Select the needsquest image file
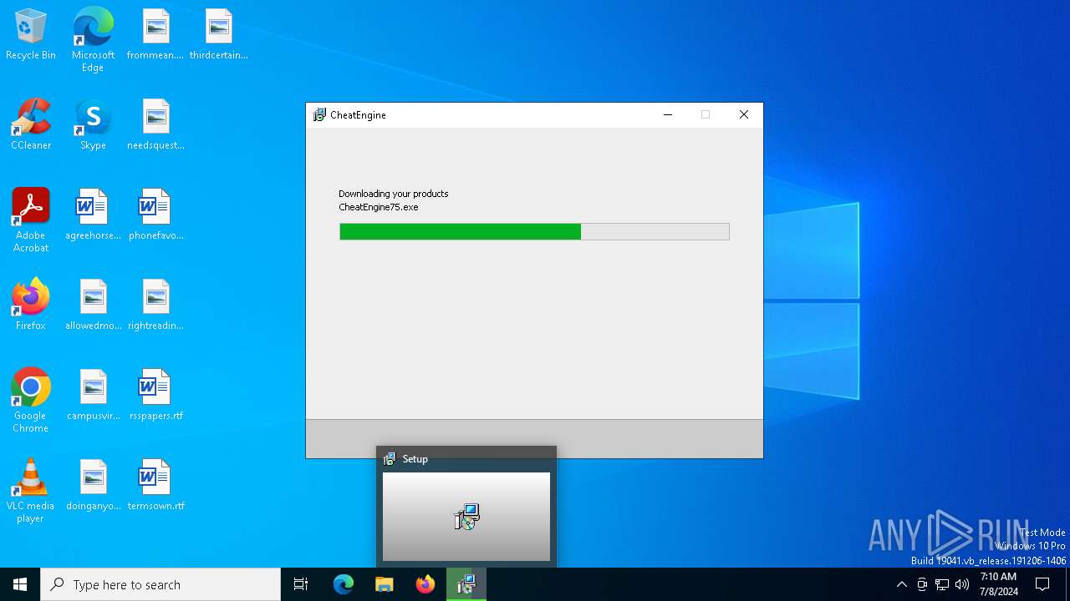 (x=155, y=124)
